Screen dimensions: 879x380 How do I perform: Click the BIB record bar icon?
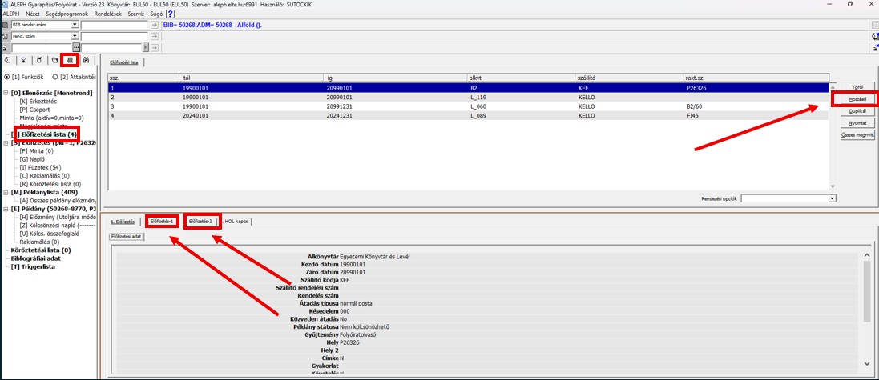(6, 25)
